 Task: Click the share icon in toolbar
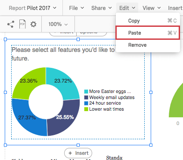[11, 24]
